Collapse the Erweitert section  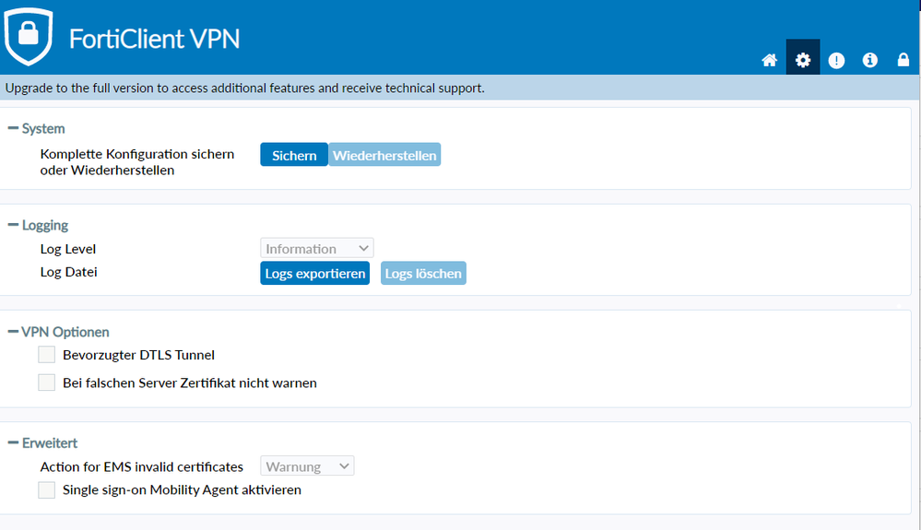13,443
